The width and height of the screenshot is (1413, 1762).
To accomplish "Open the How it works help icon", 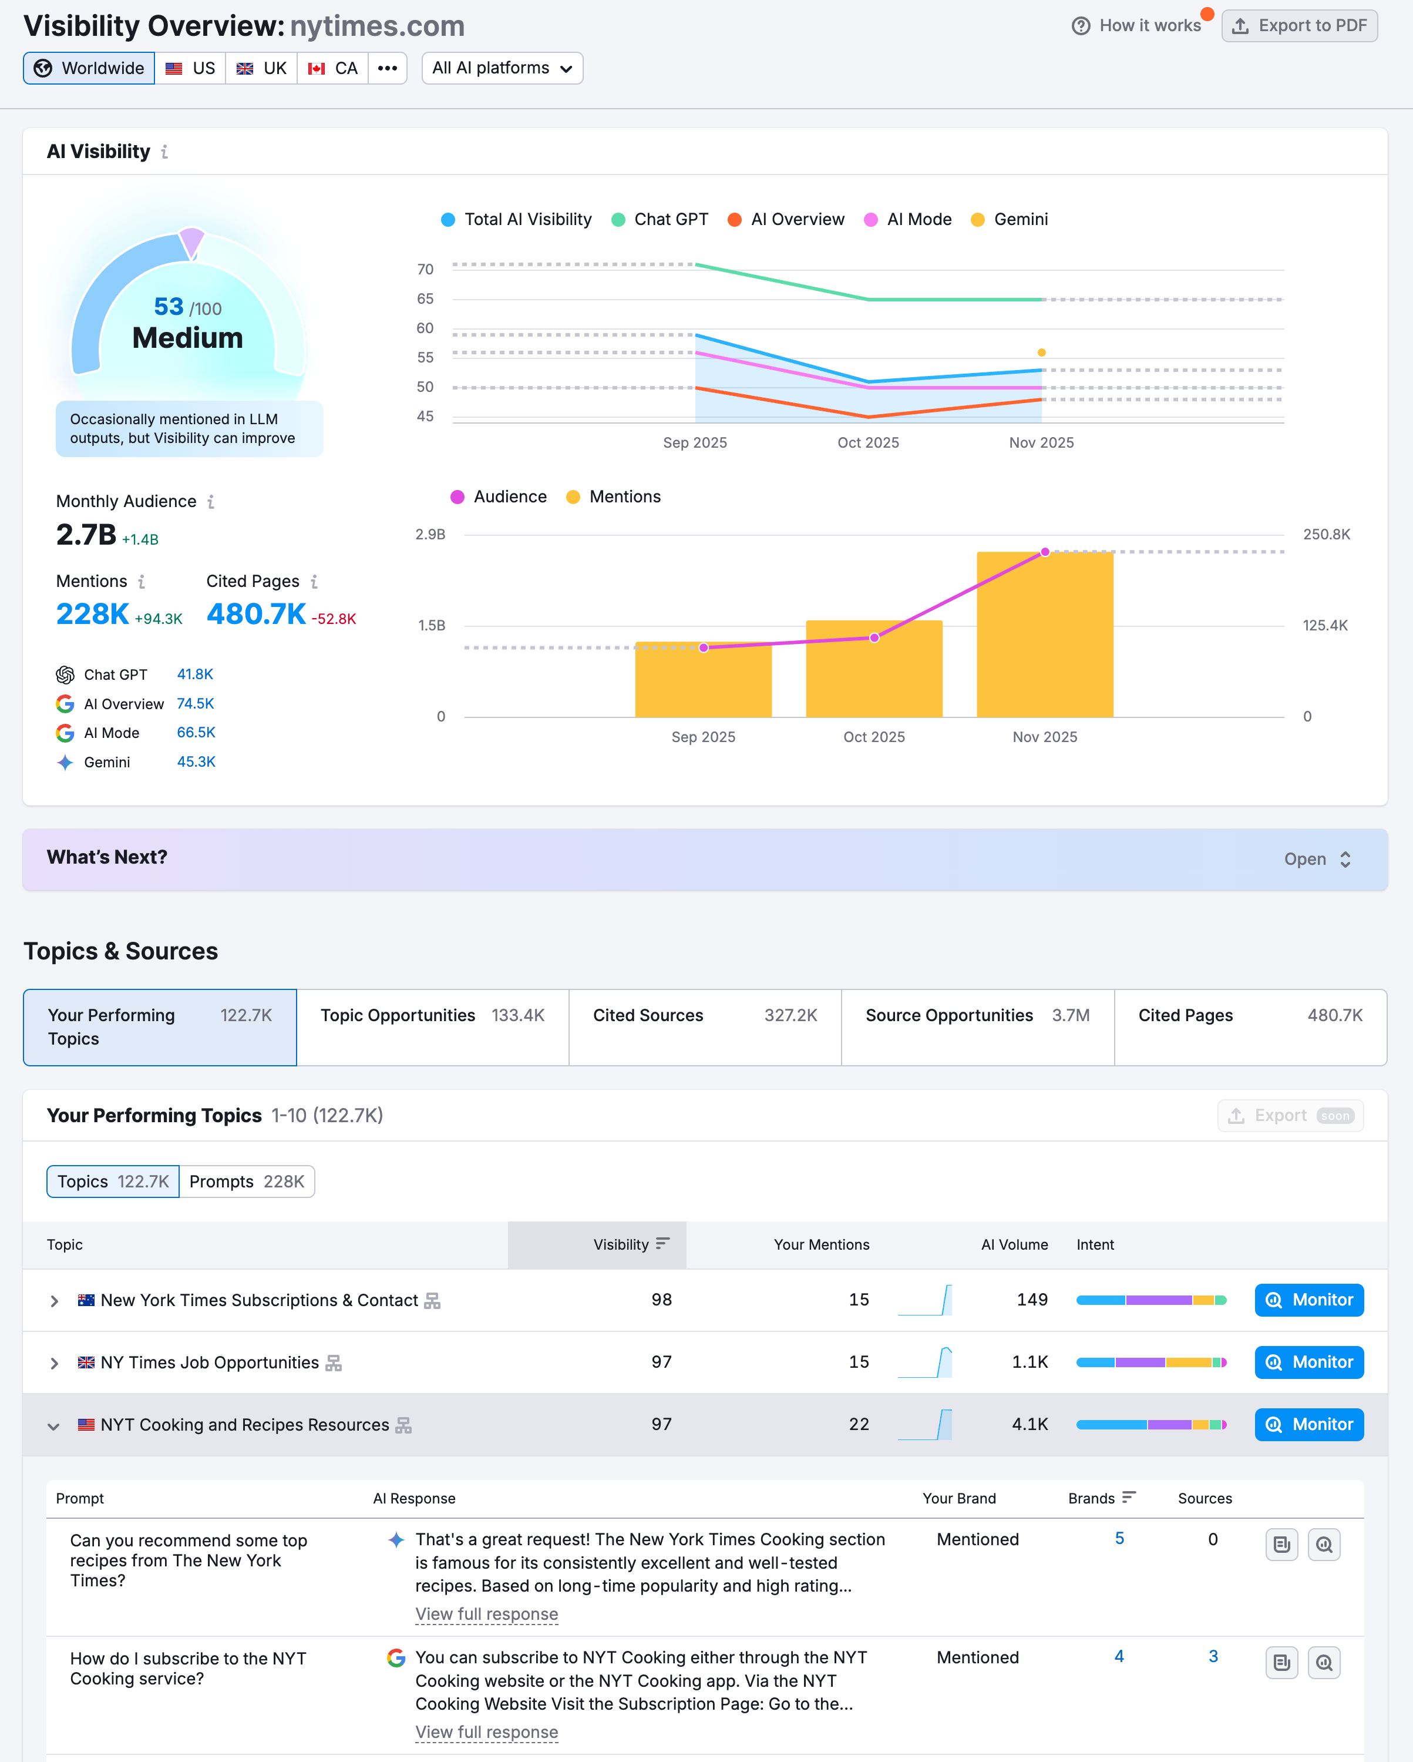I will pyautogui.click(x=1080, y=25).
